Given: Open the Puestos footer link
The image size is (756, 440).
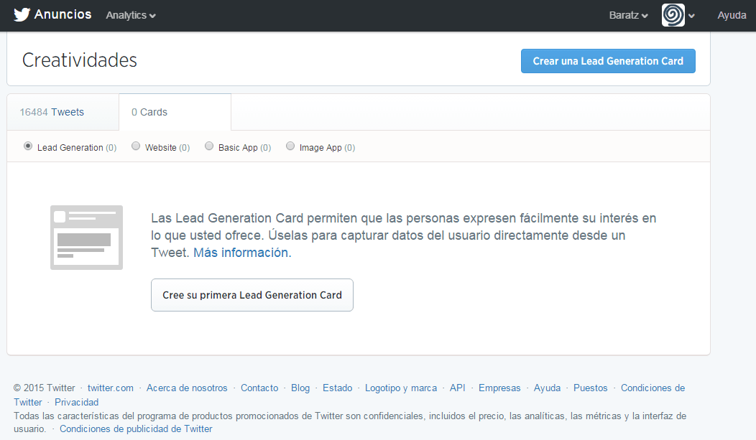Looking at the screenshot, I should click(590, 388).
